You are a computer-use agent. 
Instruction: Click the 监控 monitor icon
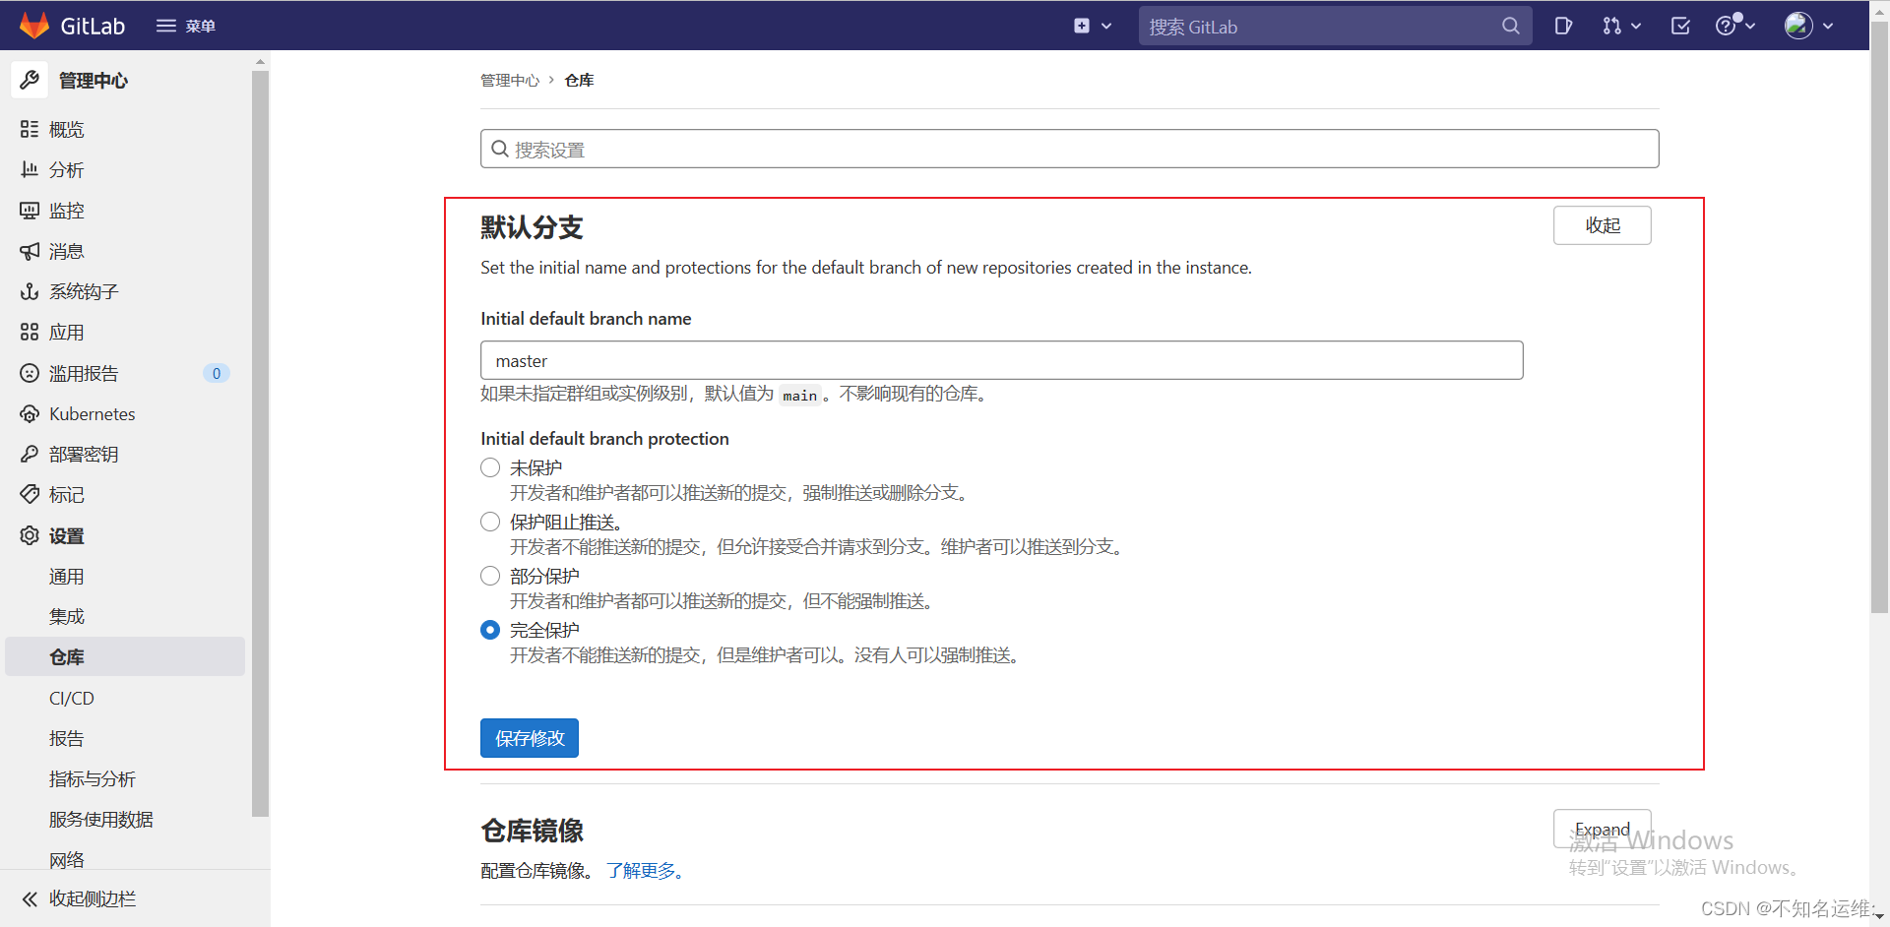click(30, 211)
